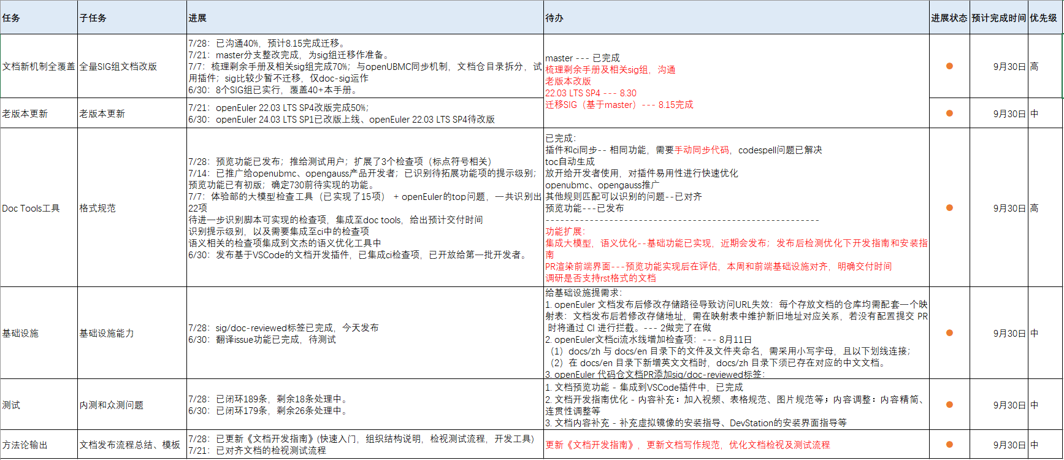
Task: Select the 进展状态 header cell
Action: tap(949, 18)
